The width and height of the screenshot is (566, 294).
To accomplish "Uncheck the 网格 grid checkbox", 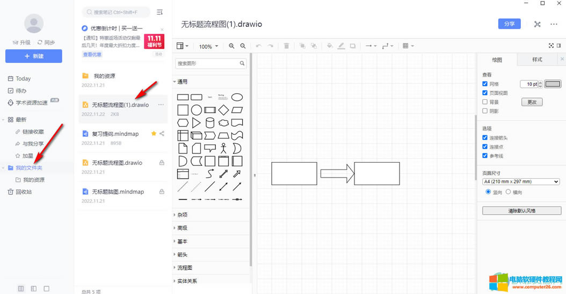I will [485, 84].
